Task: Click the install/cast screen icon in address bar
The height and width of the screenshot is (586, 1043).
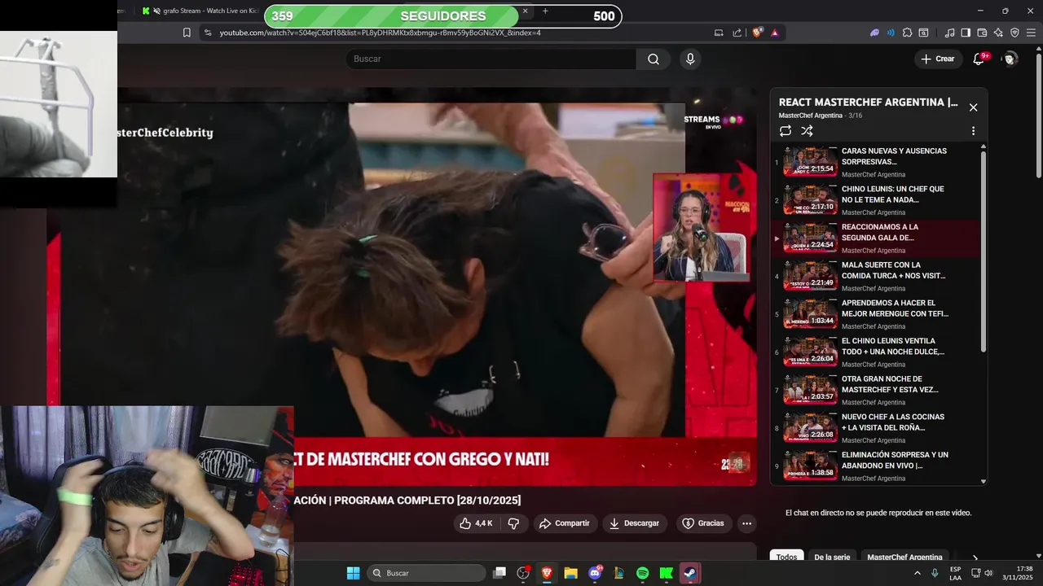Action: 719,33
